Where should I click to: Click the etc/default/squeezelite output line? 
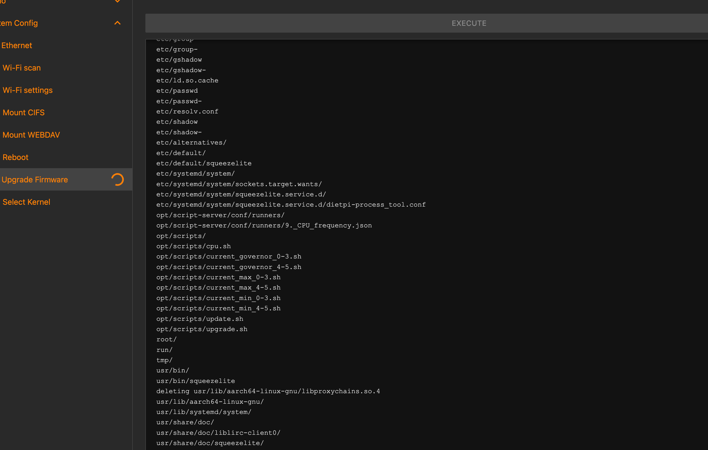(x=204, y=163)
